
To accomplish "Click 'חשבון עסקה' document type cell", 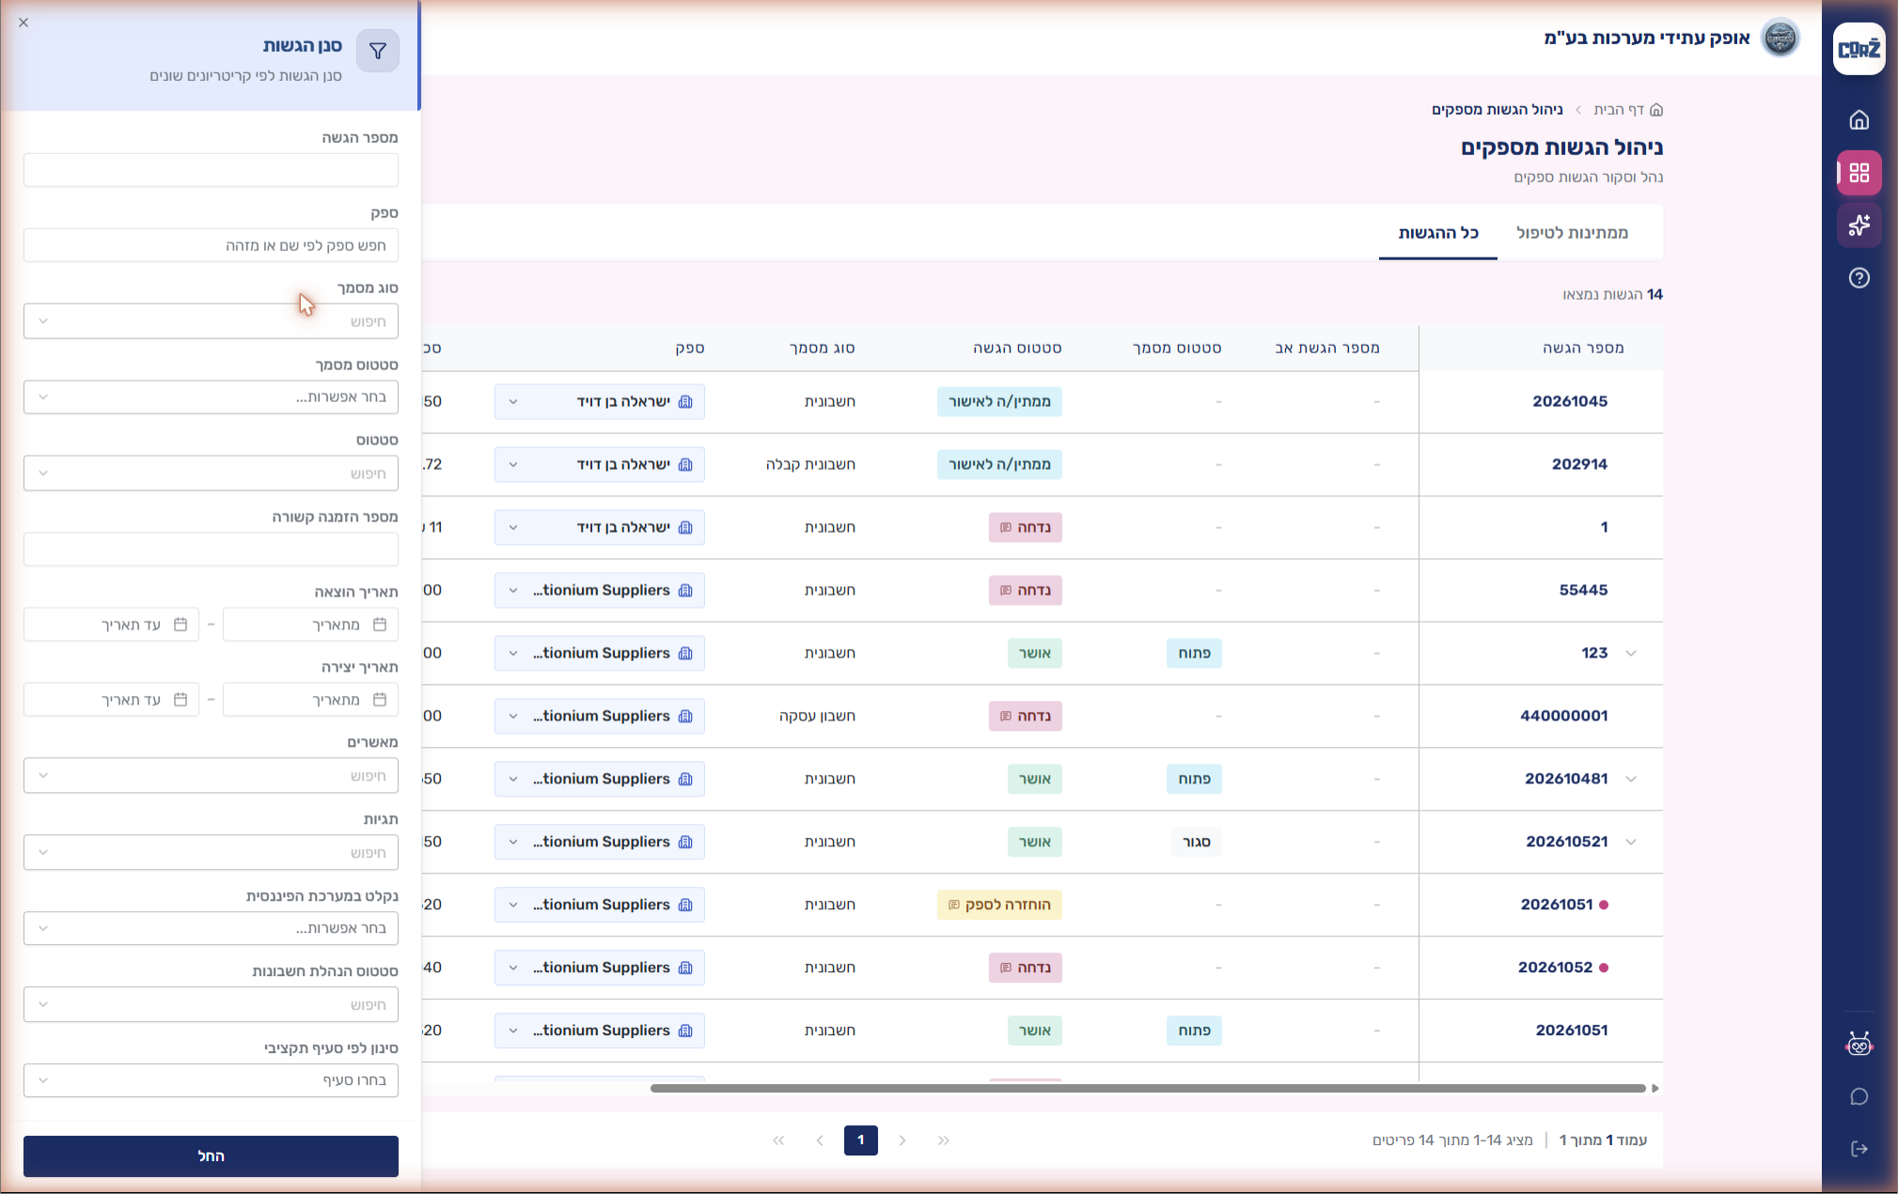I will pos(817,717).
